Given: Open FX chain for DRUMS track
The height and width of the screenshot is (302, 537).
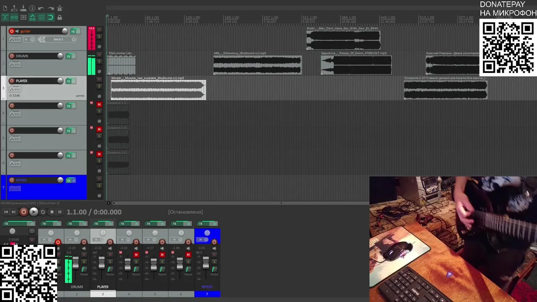Looking at the screenshot, I should point(69,56).
